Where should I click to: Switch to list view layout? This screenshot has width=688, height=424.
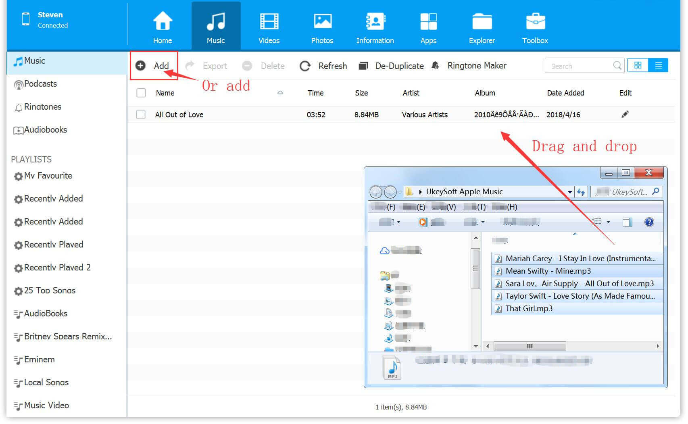(x=658, y=65)
